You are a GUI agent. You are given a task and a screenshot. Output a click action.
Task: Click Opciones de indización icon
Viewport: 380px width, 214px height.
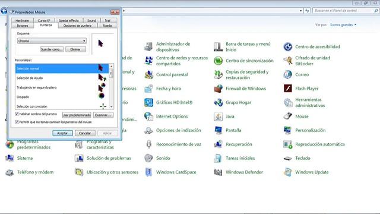tap(148, 130)
